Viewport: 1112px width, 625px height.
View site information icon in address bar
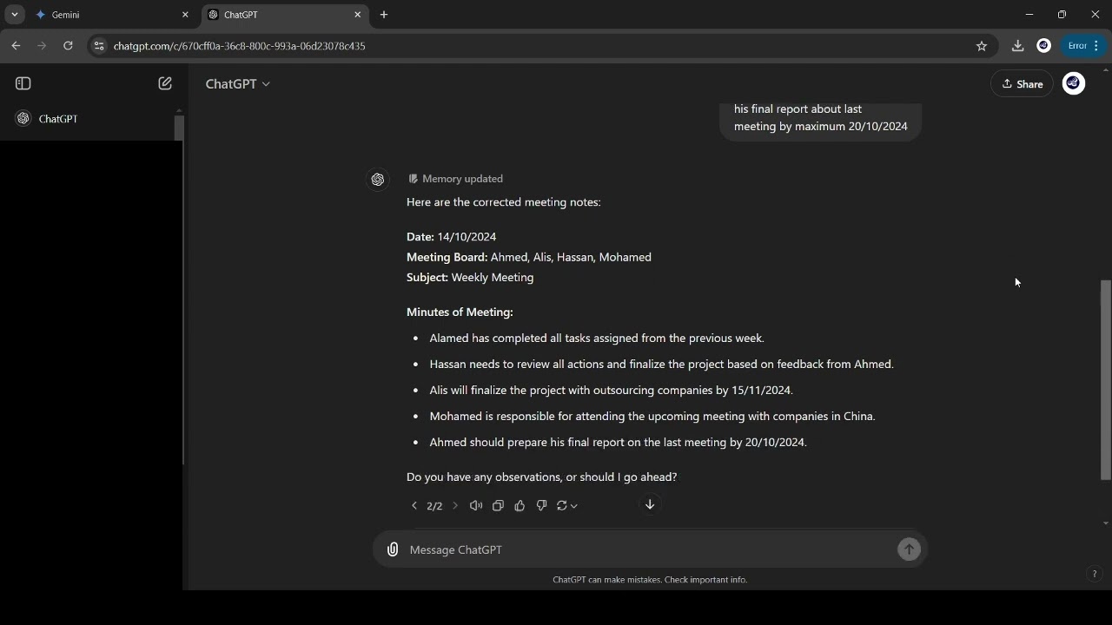pos(99,46)
